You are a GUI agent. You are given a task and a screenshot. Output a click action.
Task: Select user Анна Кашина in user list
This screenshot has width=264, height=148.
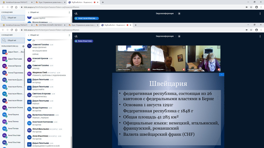pyautogui.click(x=13, y=115)
